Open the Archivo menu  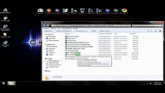[x=46, y=28]
